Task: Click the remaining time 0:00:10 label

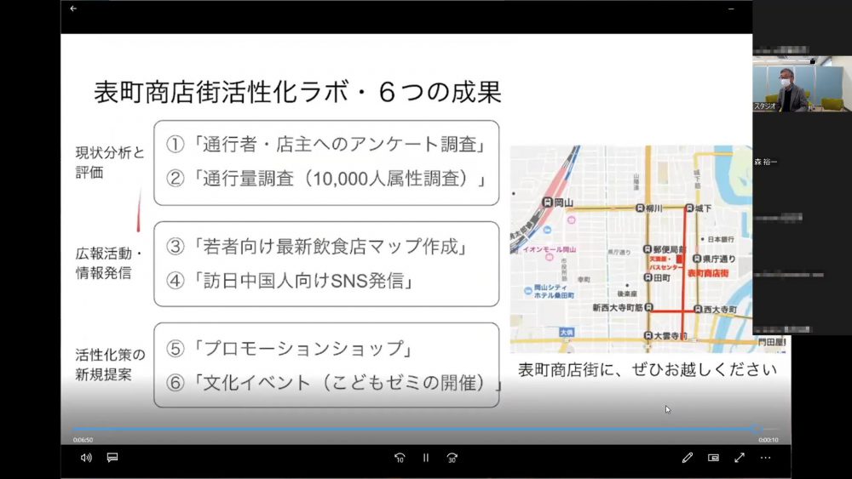Action: point(769,440)
